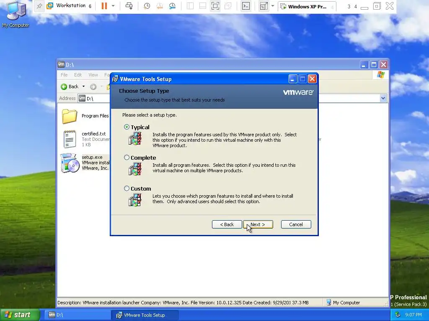Click the Program Files folder name
This screenshot has width=429, height=321.
pyautogui.click(x=95, y=116)
